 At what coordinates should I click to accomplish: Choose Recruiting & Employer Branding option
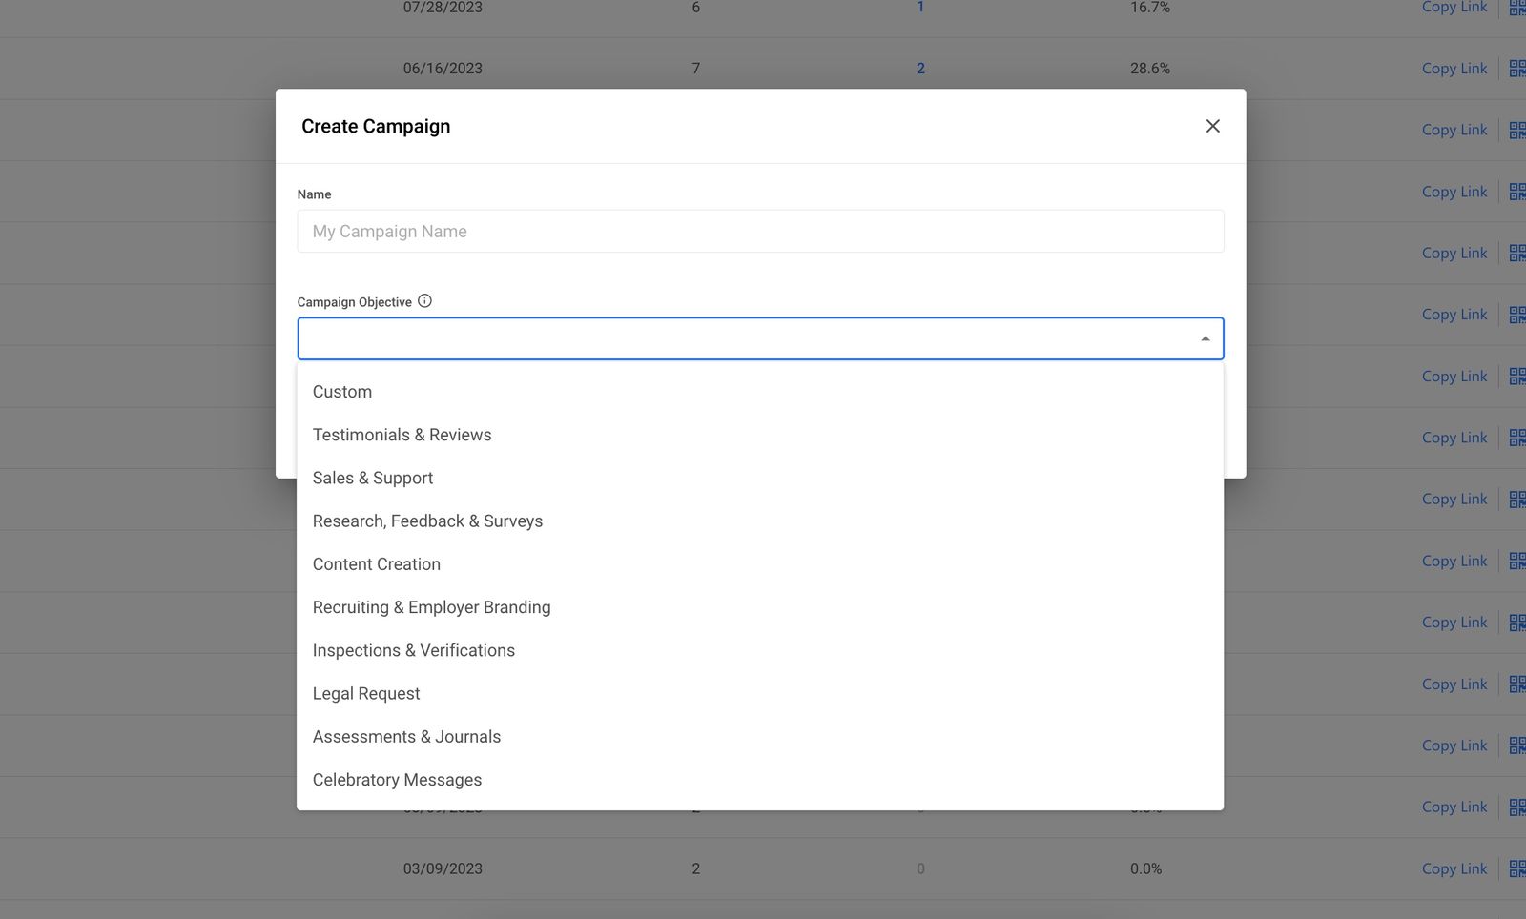(x=431, y=606)
